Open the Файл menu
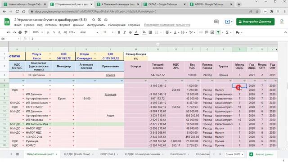The height and width of the screenshot is (162, 288). pos(18,25)
